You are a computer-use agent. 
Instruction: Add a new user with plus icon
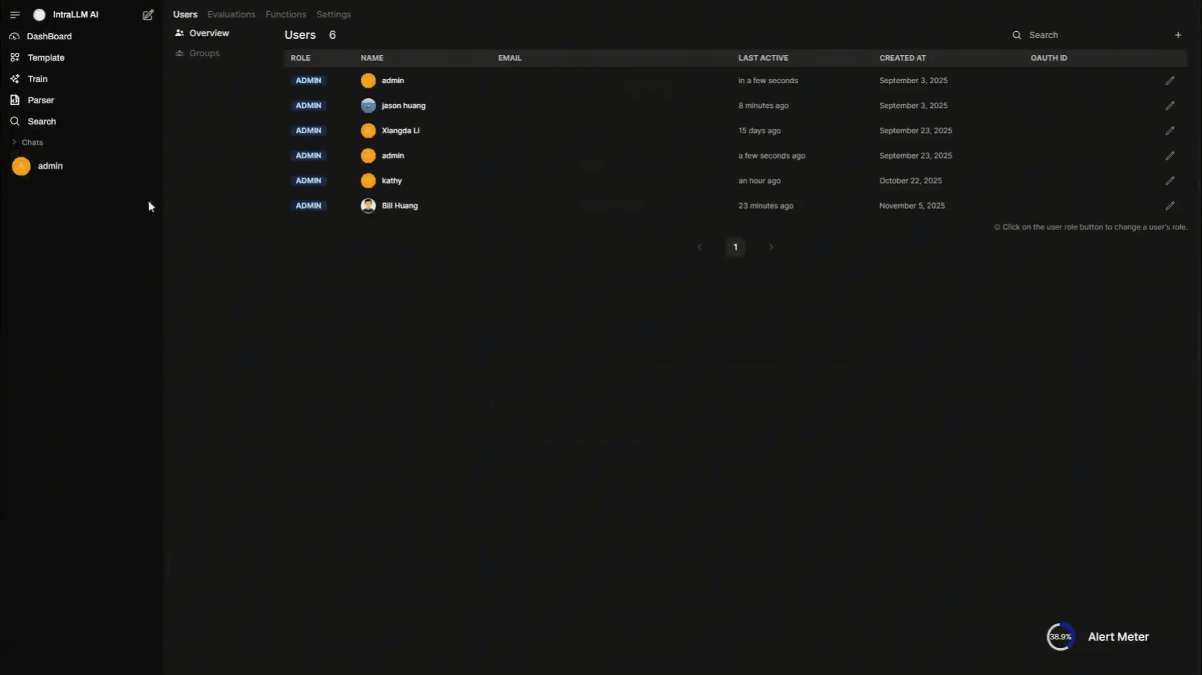1178,35
